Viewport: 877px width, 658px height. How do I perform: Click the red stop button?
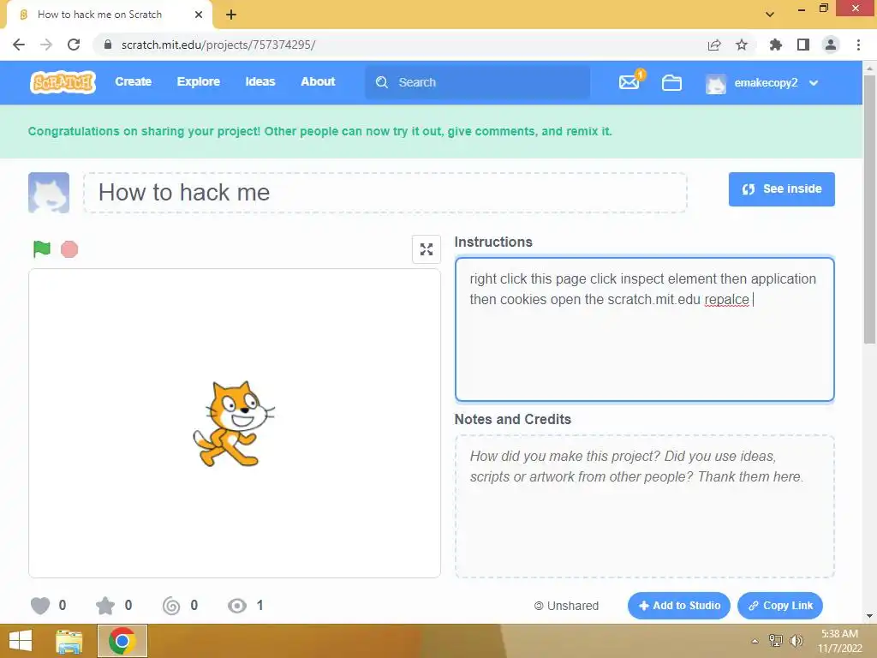click(69, 249)
